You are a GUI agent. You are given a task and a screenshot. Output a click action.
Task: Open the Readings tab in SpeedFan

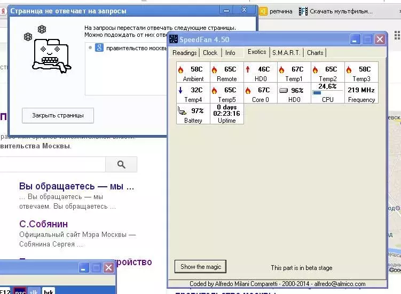pyautogui.click(x=184, y=53)
